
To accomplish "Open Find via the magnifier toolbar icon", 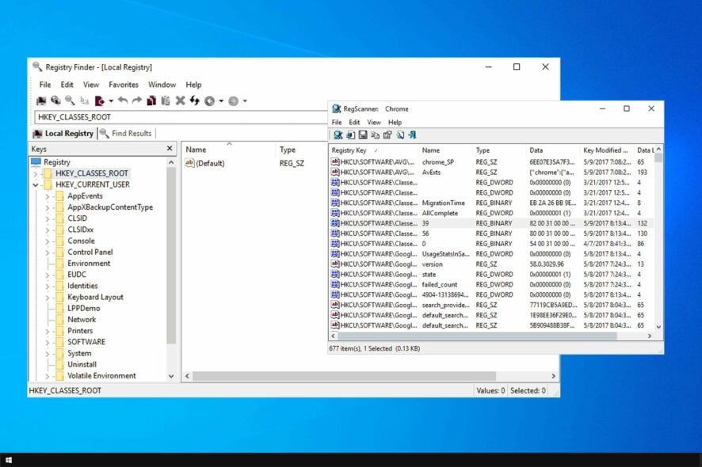I will point(70,101).
